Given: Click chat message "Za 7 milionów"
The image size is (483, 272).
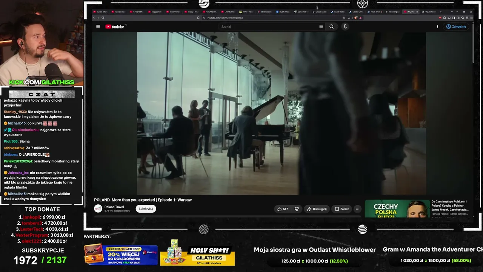Looking at the screenshot, I should [38, 148].
